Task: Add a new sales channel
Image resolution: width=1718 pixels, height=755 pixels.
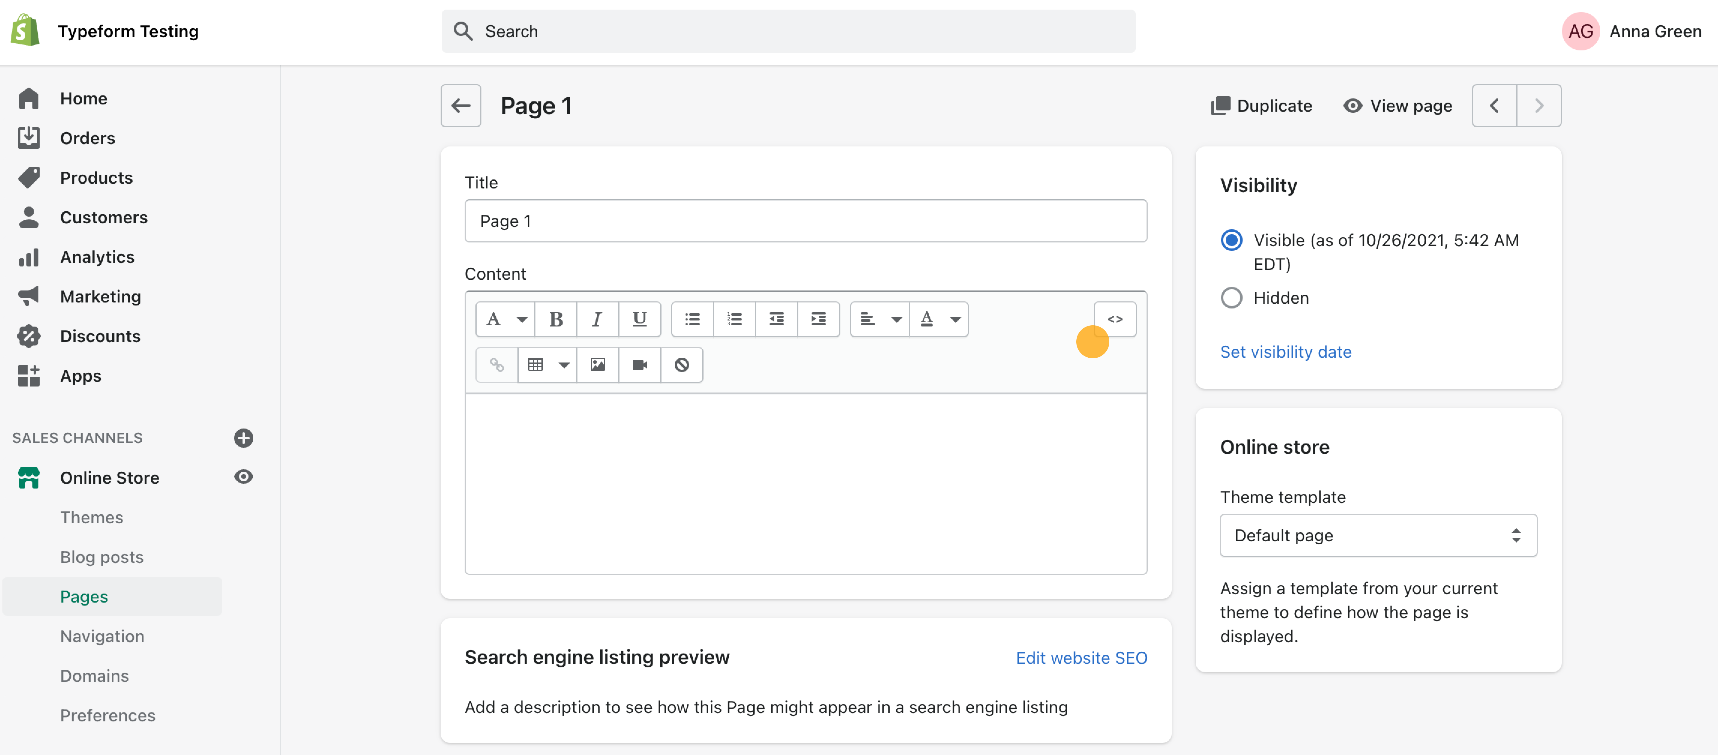Action: pyautogui.click(x=243, y=438)
